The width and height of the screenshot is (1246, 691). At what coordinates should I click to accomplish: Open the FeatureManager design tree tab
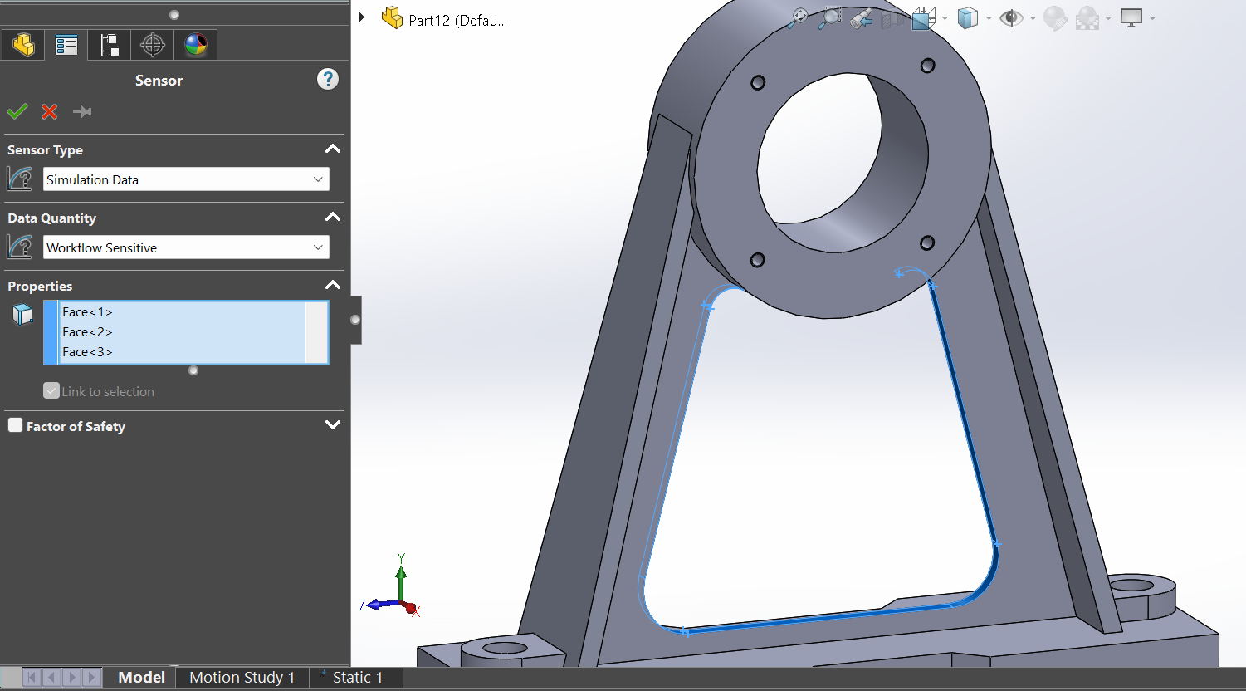(x=23, y=45)
